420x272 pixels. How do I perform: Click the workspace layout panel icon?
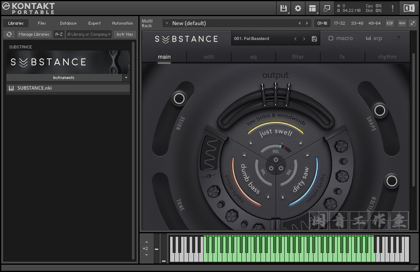click(x=313, y=8)
